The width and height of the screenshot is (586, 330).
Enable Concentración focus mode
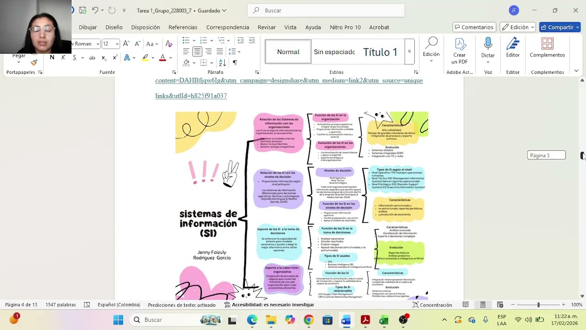click(x=432, y=305)
